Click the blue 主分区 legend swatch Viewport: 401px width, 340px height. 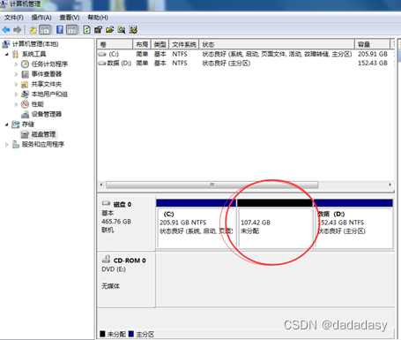click(x=131, y=334)
